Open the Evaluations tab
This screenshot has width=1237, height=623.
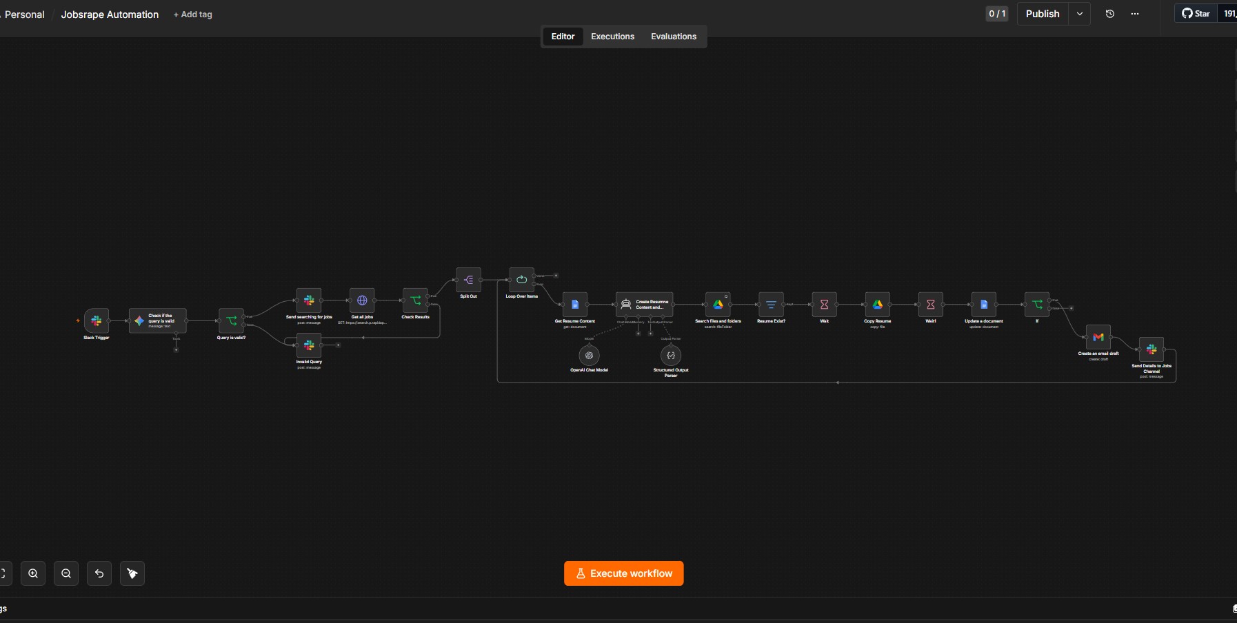674,37
